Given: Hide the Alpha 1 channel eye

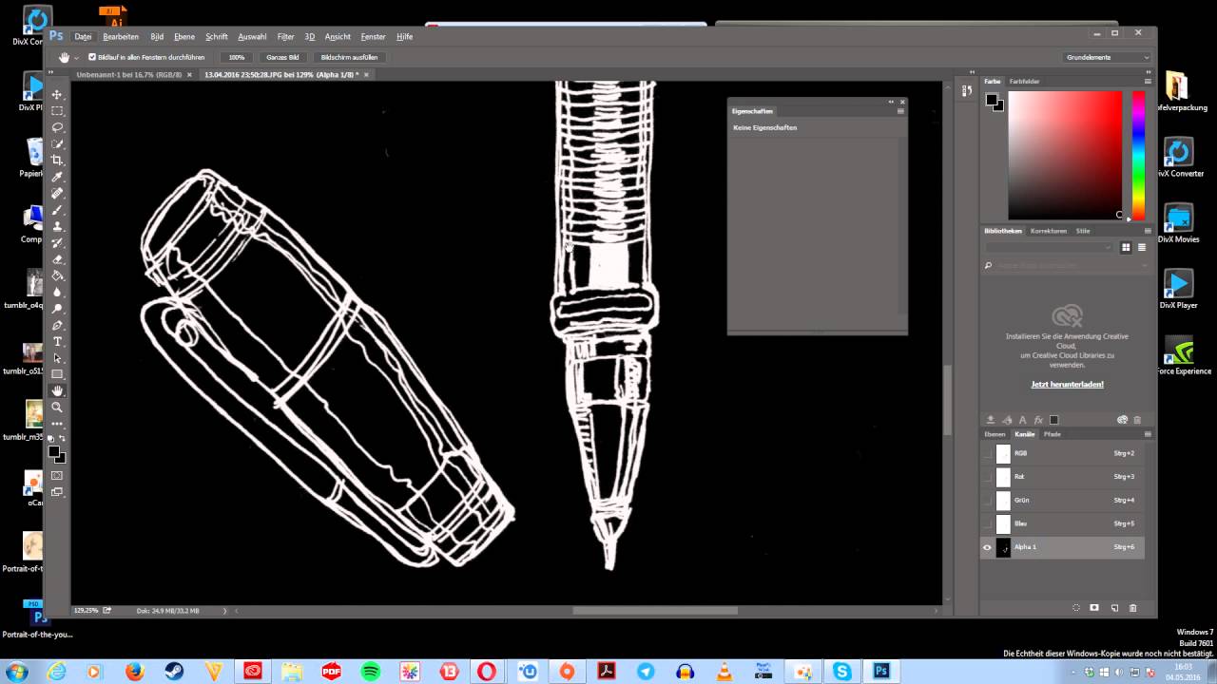Looking at the screenshot, I should tap(987, 547).
